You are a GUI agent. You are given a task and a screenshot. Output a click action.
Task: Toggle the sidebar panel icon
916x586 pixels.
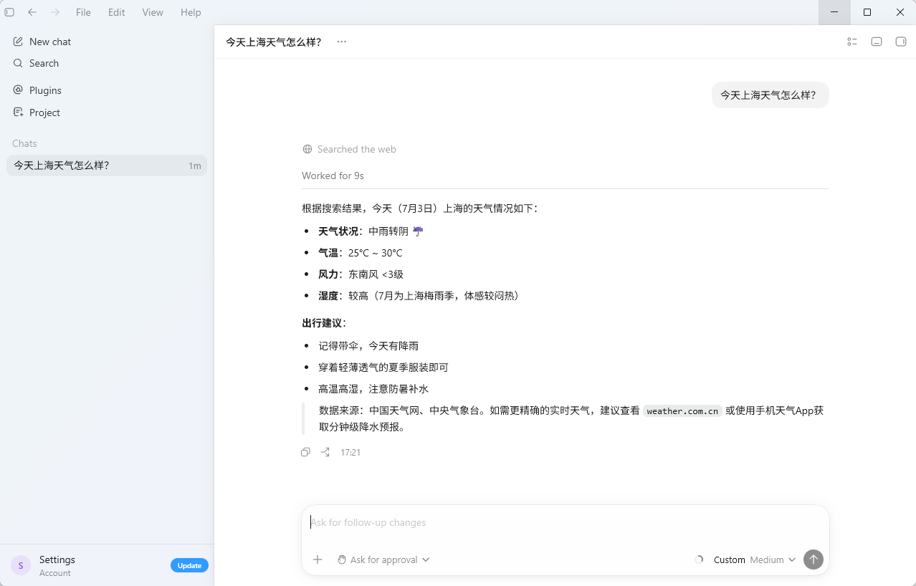9,12
